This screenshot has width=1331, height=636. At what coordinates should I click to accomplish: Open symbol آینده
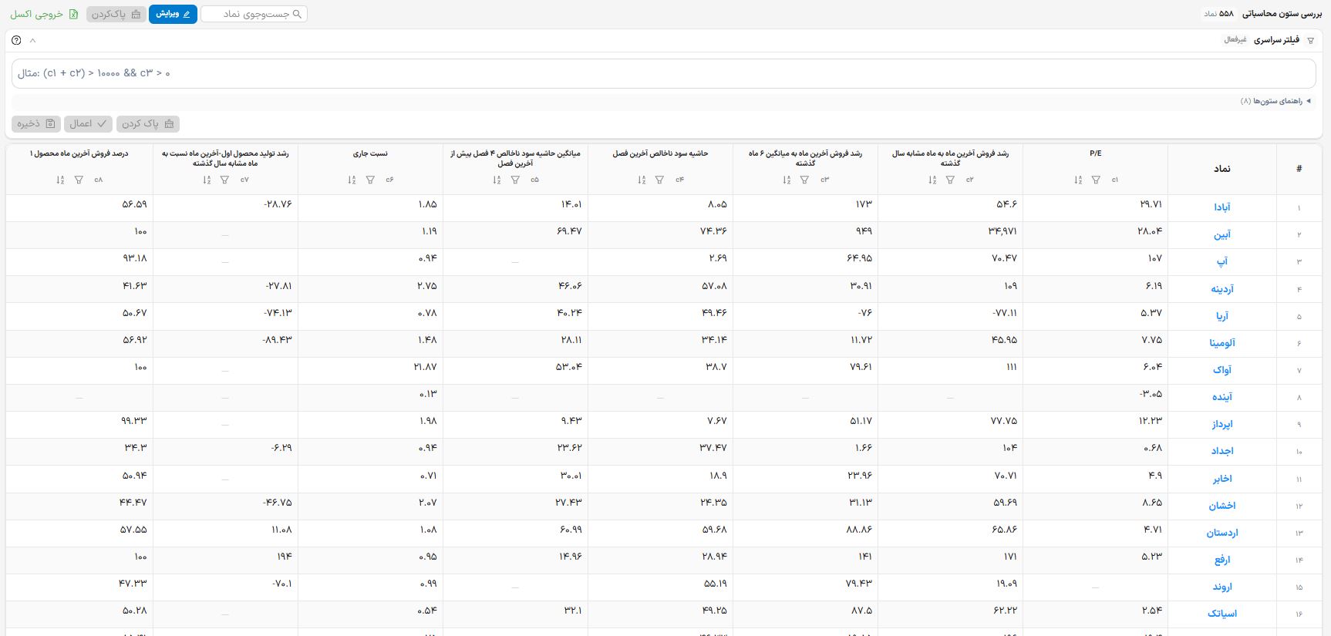click(x=1222, y=397)
